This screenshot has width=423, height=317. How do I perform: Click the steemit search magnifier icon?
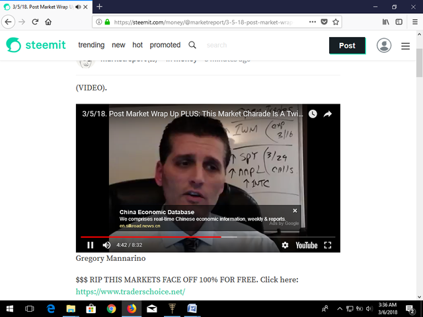192,45
